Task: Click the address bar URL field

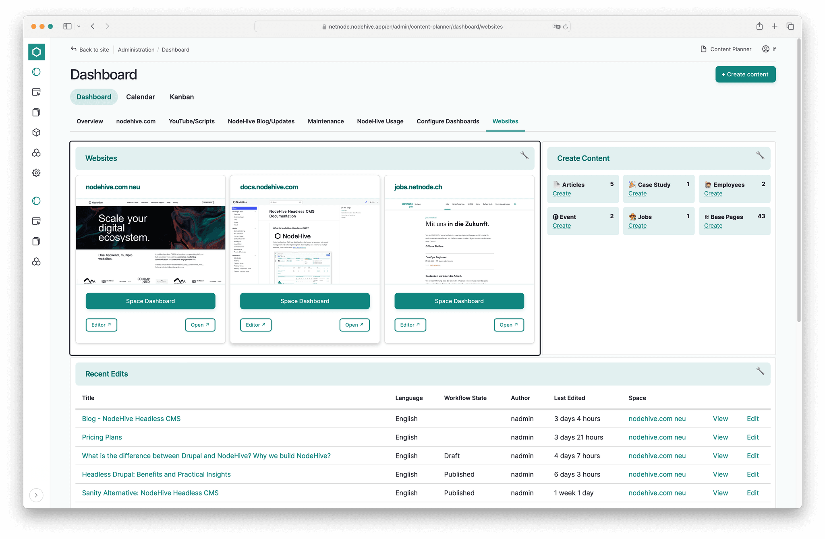Action: pyautogui.click(x=412, y=27)
